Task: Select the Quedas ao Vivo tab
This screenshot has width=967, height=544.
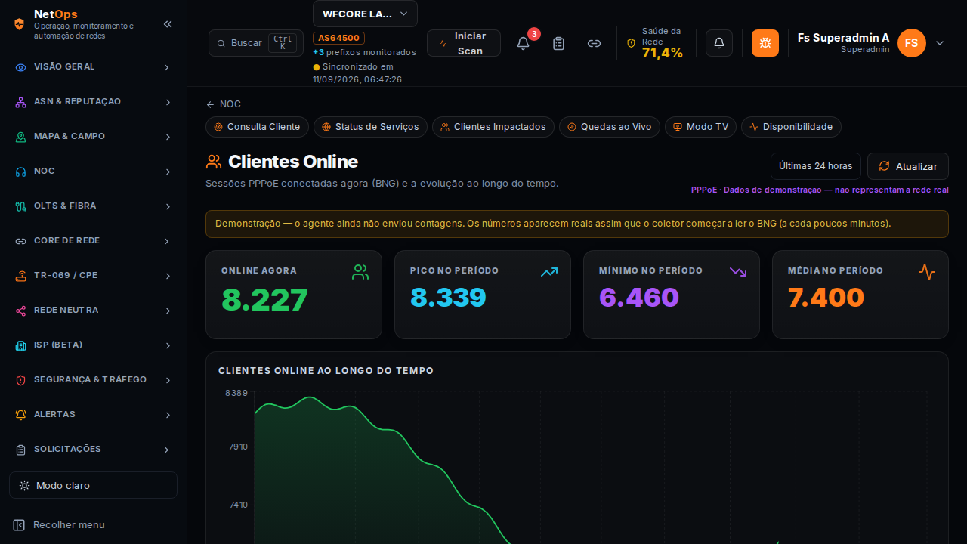Action: pos(610,127)
